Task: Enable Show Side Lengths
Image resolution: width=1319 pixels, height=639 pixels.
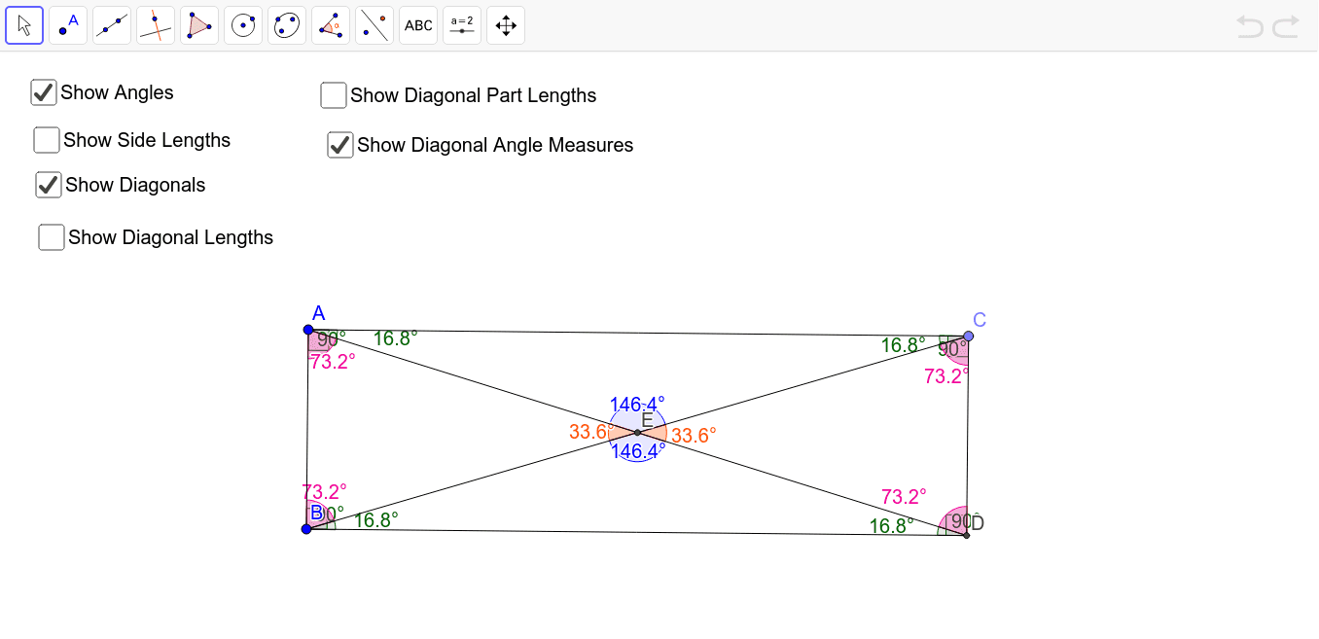Action: click(46, 140)
